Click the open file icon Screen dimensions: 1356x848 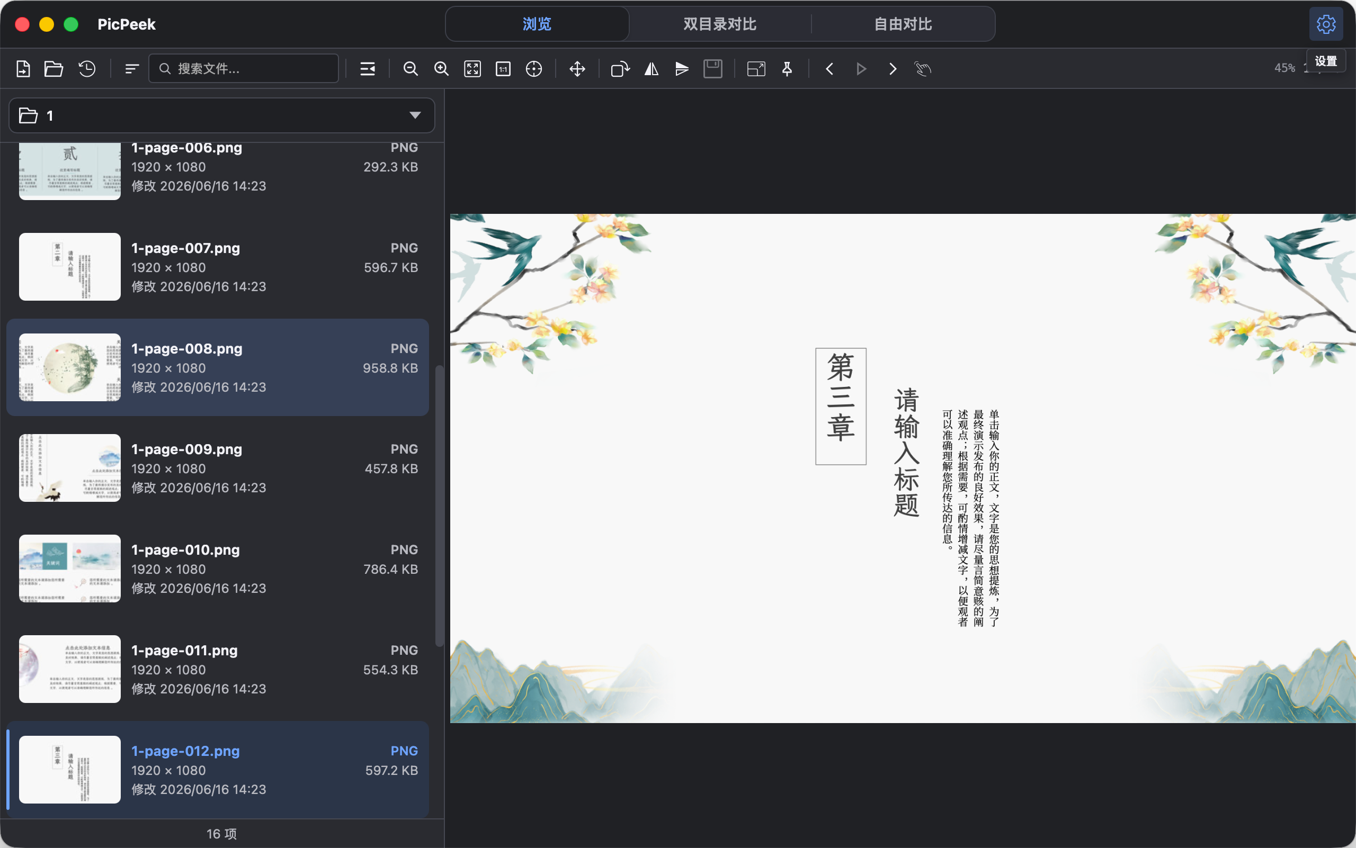tap(23, 69)
